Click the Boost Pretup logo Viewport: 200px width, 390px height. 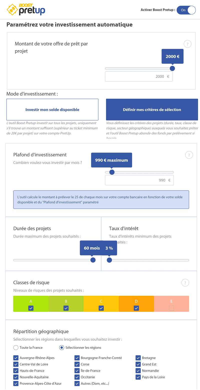26,10
